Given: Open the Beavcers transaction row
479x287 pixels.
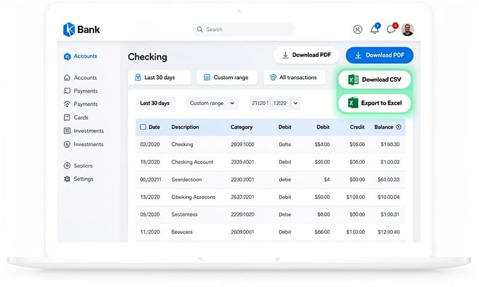Looking at the screenshot, I should click(271, 232).
